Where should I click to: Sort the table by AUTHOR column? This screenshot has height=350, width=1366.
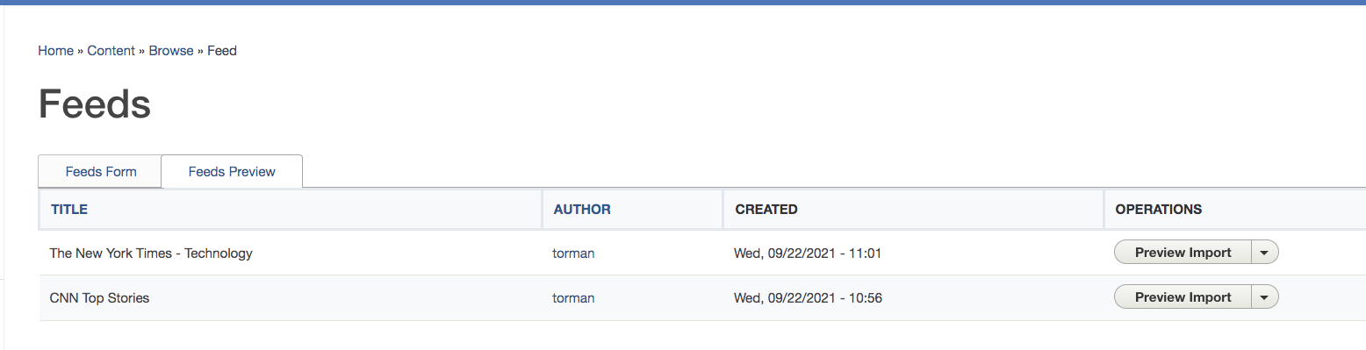point(582,210)
